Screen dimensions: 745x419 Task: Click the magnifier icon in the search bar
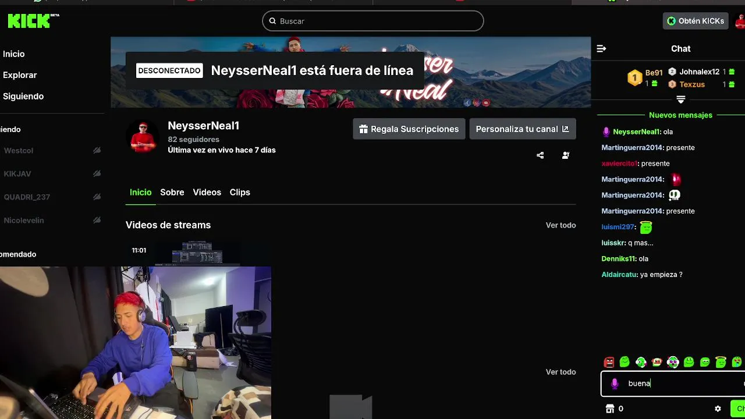pyautogui.click(x=272, y=21)
